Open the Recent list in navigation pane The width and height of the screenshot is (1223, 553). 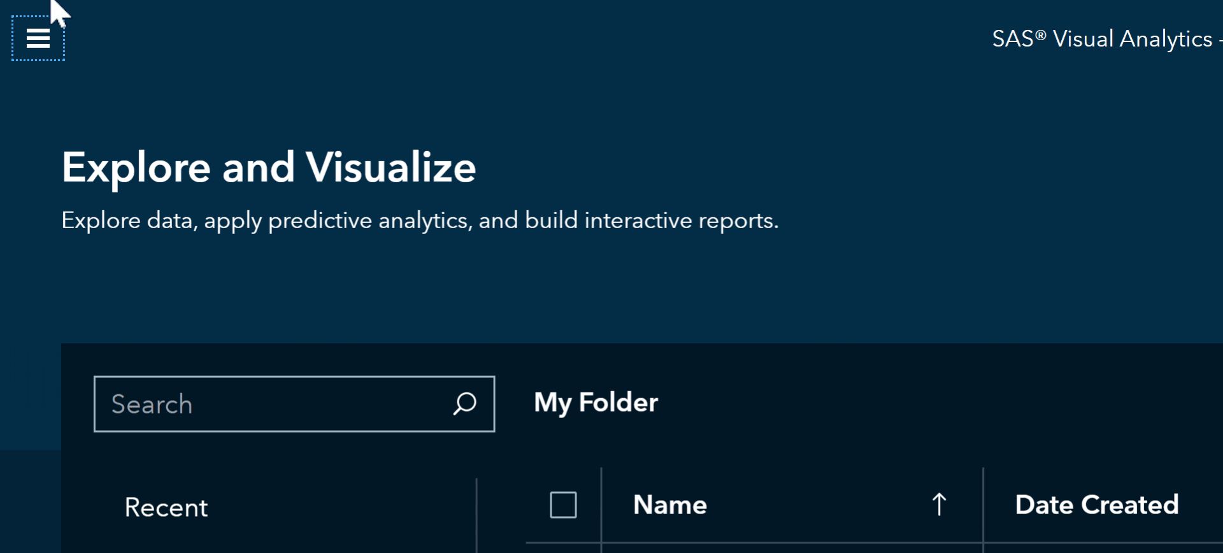click(166, 508)
